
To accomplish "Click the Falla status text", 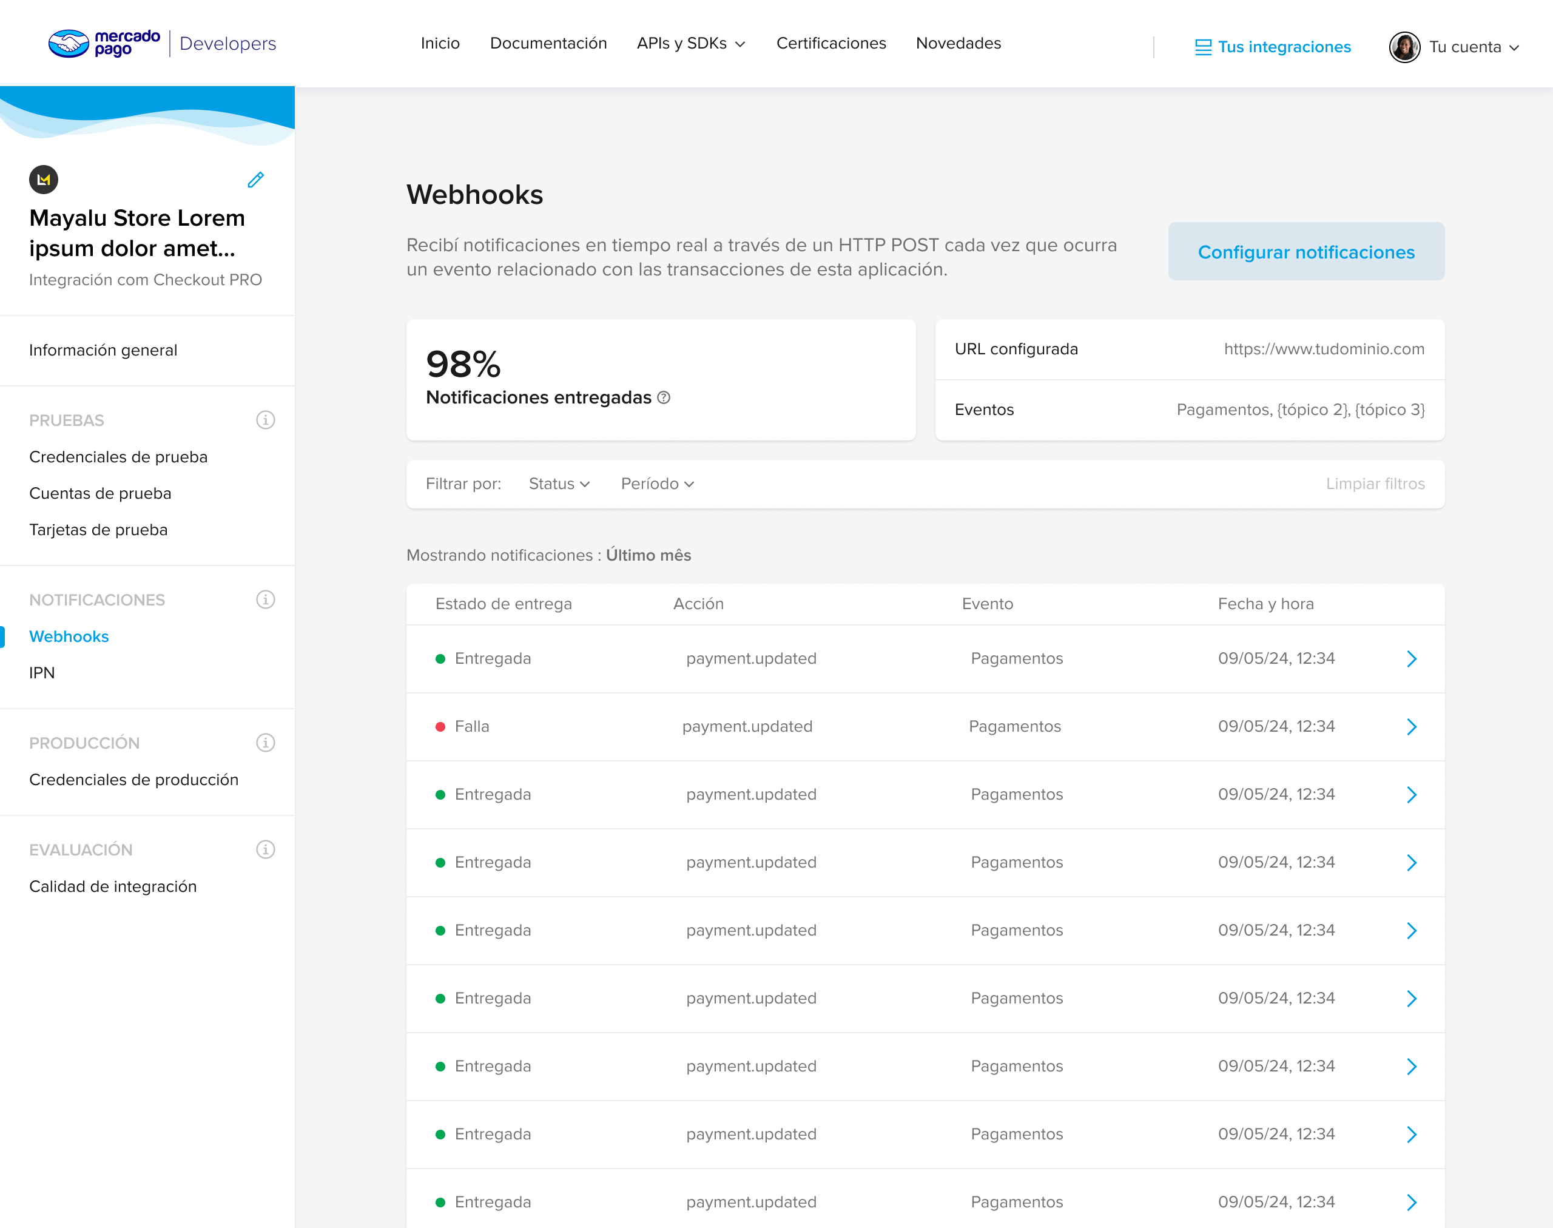I will click(471, 727).
